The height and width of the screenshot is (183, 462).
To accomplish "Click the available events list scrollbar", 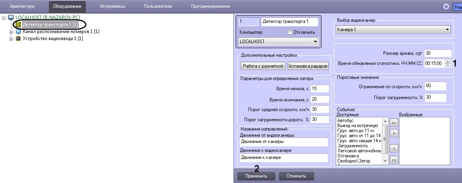I will 385,140.
